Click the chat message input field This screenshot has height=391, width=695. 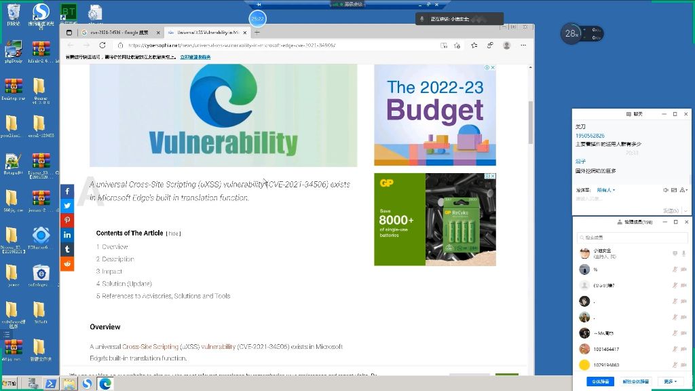click(x=631, y=200)
